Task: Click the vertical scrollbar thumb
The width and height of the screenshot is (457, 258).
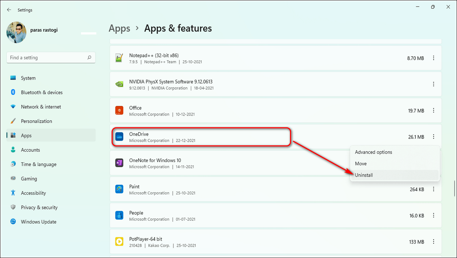Action: [454, 188]
